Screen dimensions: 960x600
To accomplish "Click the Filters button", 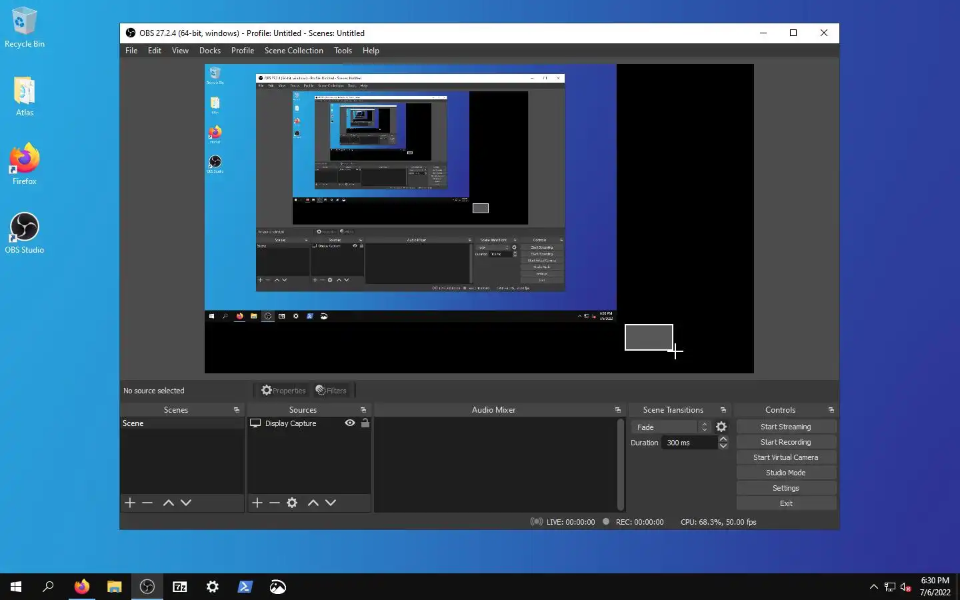I will tap(331, 391).
